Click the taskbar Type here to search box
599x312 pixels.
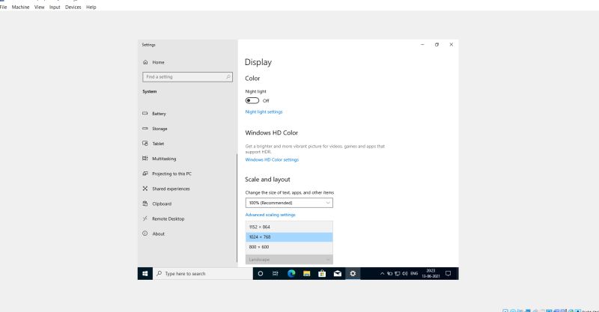pyautogui.click(x=202, y=273)
